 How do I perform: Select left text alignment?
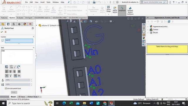coord(7,72)
